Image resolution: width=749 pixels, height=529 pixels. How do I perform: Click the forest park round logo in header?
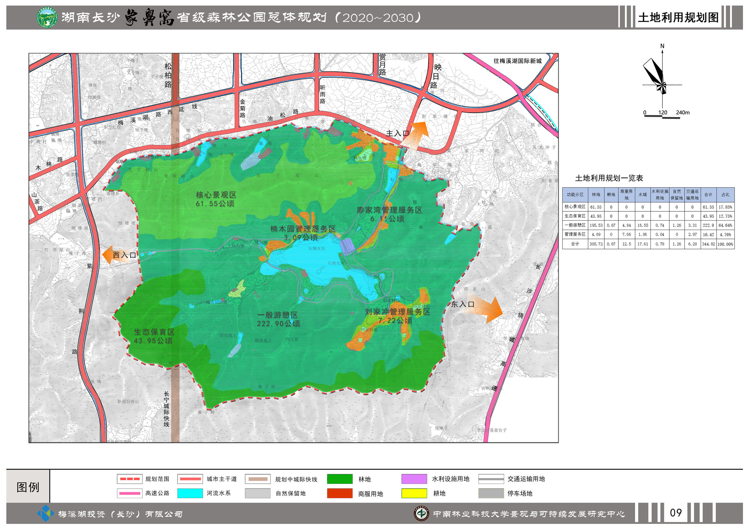click(x=47, y=18)
